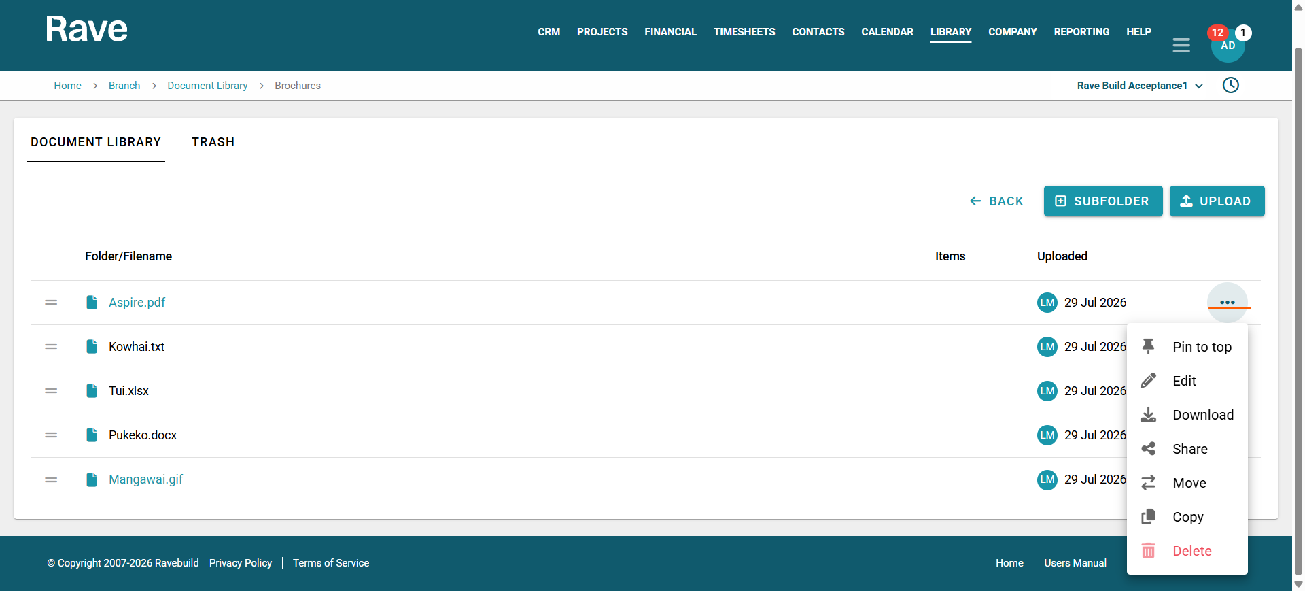Screen dimensions: 1305x591
Task: Click the red Delete trash icon
Action: 1148,551
